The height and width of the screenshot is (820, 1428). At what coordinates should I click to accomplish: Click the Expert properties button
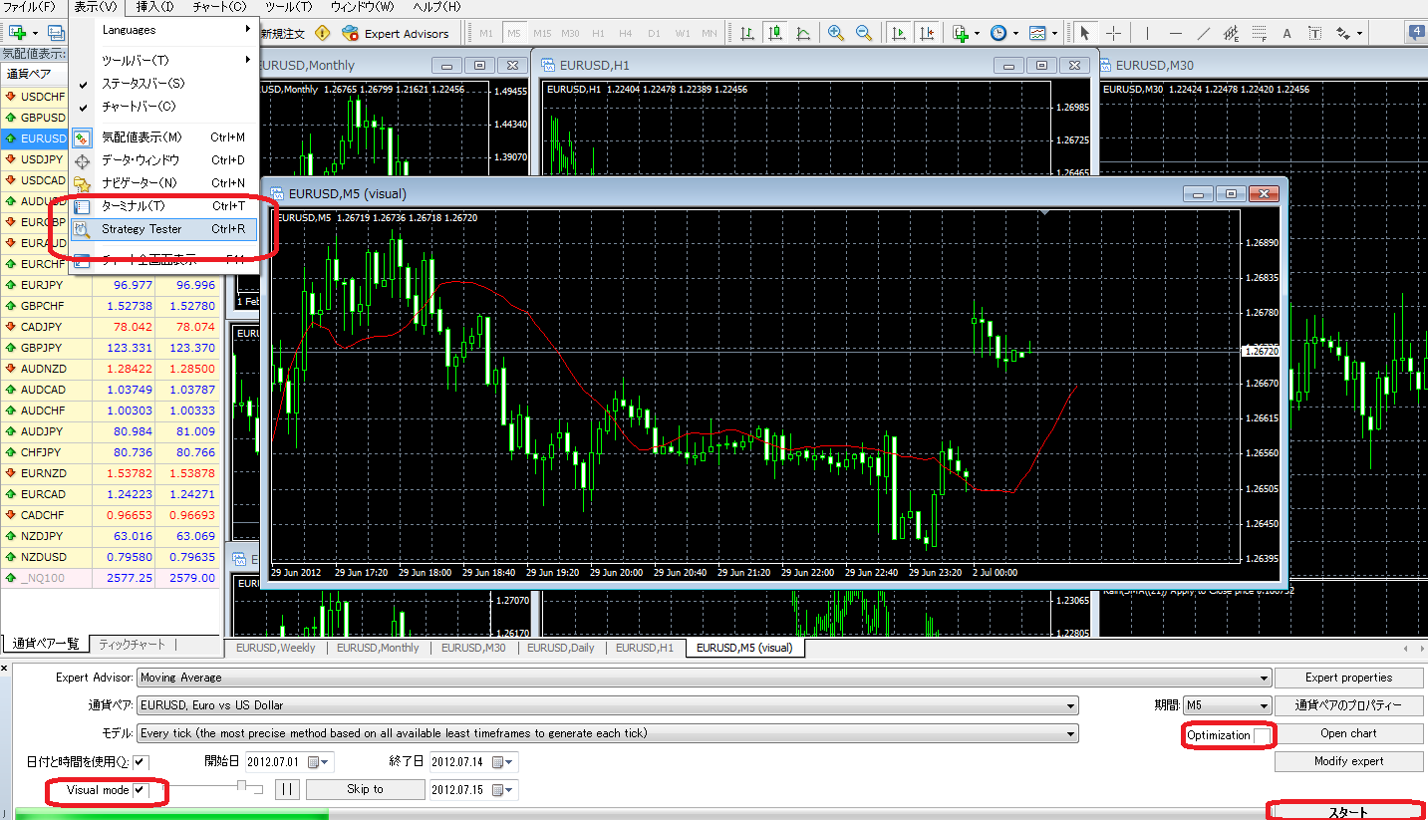click(1348, 678)
